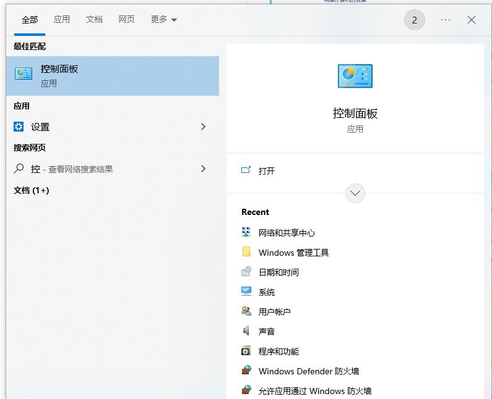492x399 pixels.
Task: Close the search panel
Action: point(472,20)
